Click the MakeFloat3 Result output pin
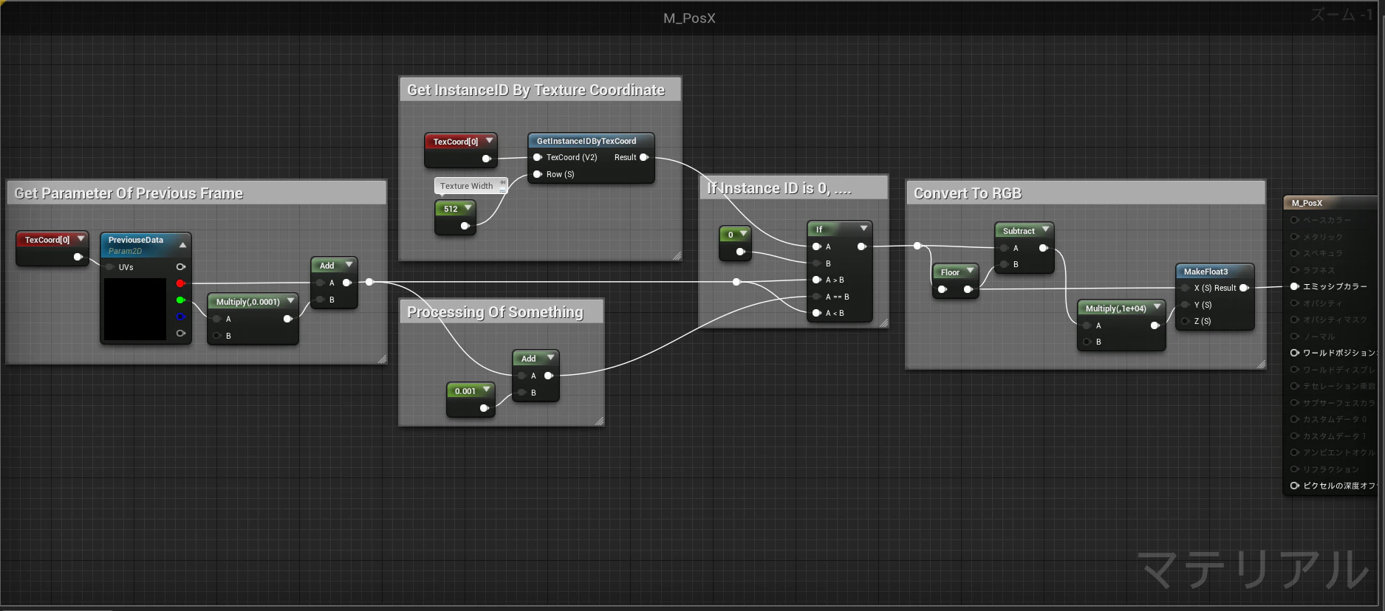 (x=1244, y=288)
